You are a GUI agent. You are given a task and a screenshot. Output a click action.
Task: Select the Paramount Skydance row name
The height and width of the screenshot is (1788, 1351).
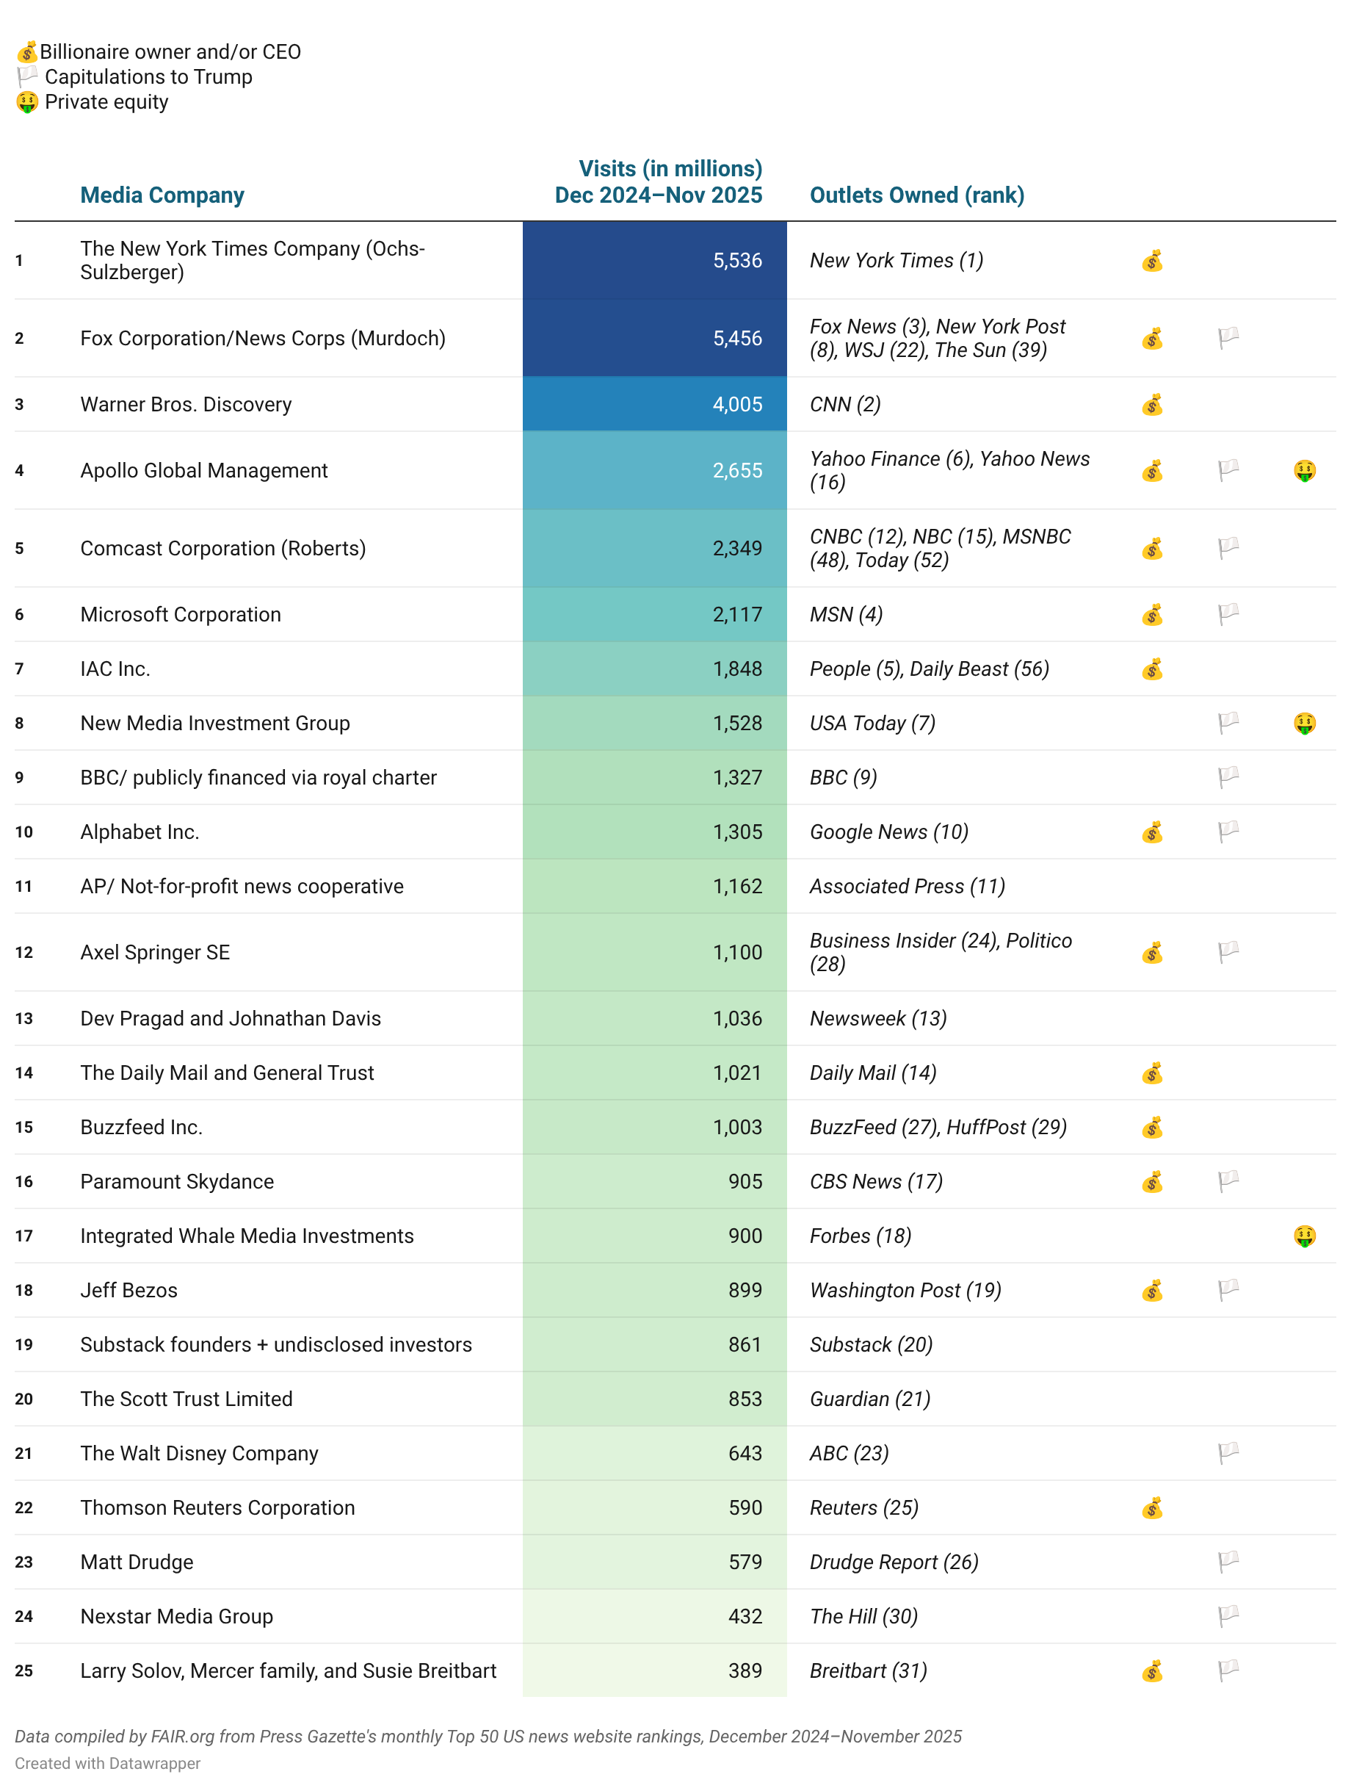[177, 1182]
